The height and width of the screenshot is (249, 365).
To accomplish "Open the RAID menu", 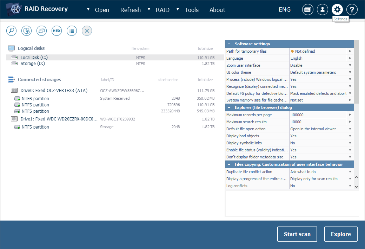I will click(162, 10).
